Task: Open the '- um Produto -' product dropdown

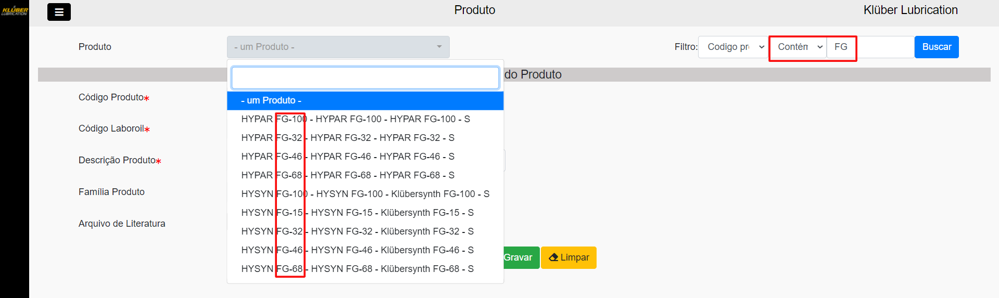Action: pos(338,47)
